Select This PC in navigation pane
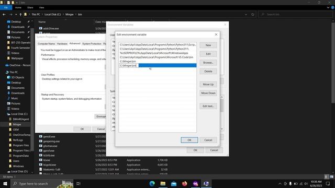Image resolution: width=335 pixels, height=188 pixels. 13,72
